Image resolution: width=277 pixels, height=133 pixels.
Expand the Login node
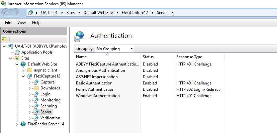point(30,94)
